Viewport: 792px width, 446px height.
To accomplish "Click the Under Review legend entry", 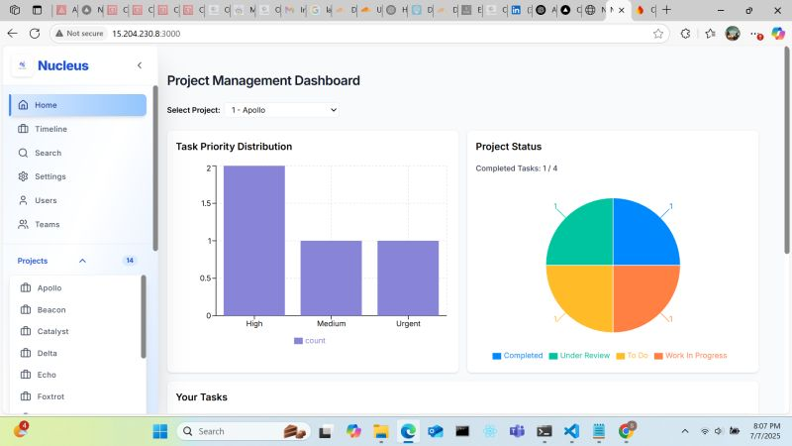I will (579, 356).
